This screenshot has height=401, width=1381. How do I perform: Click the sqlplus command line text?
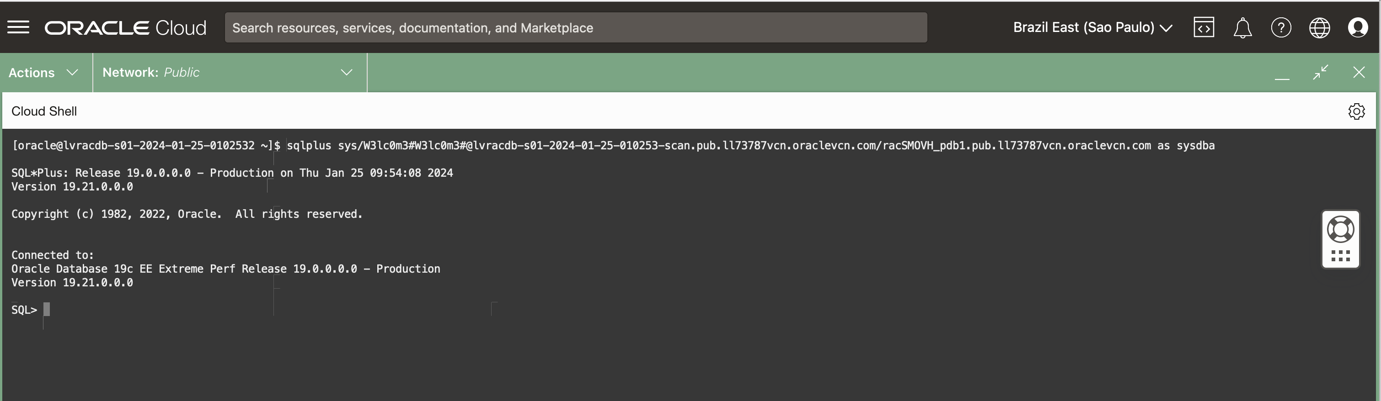point(750,146)
